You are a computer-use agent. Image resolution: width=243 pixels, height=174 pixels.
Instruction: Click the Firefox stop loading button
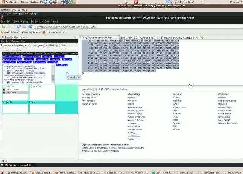click(x=24, y=27)
